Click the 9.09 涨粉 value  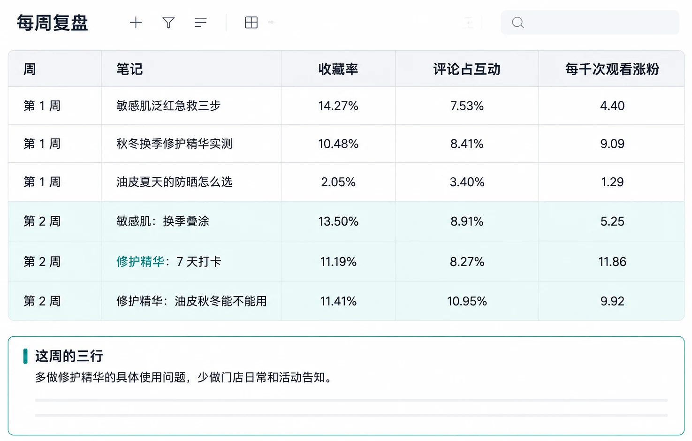point(612,144)
